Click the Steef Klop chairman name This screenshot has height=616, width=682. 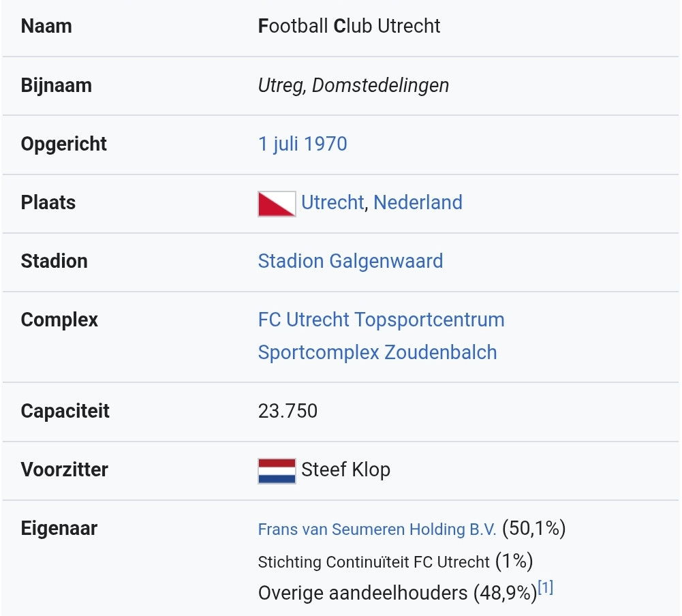(345, 470)
